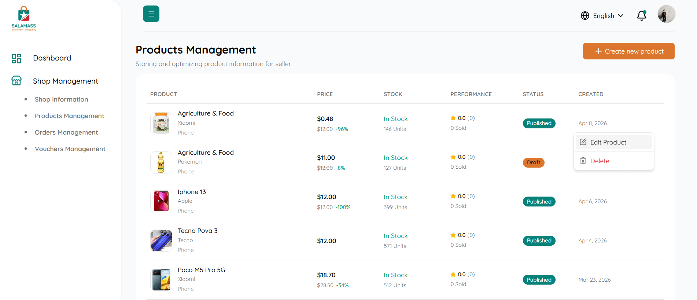
Task: Click the Shop Management store icon
Action: pyautogui.click(x=16, y=81)
